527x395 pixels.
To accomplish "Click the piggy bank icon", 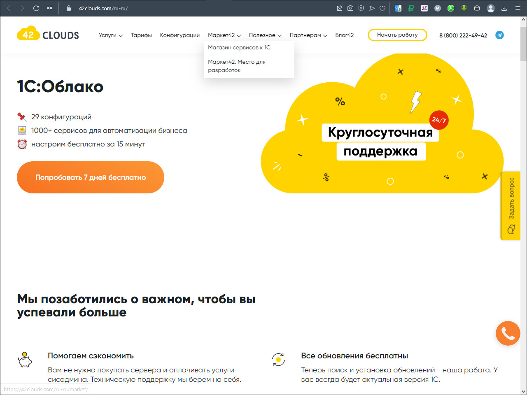I will 25,360.
